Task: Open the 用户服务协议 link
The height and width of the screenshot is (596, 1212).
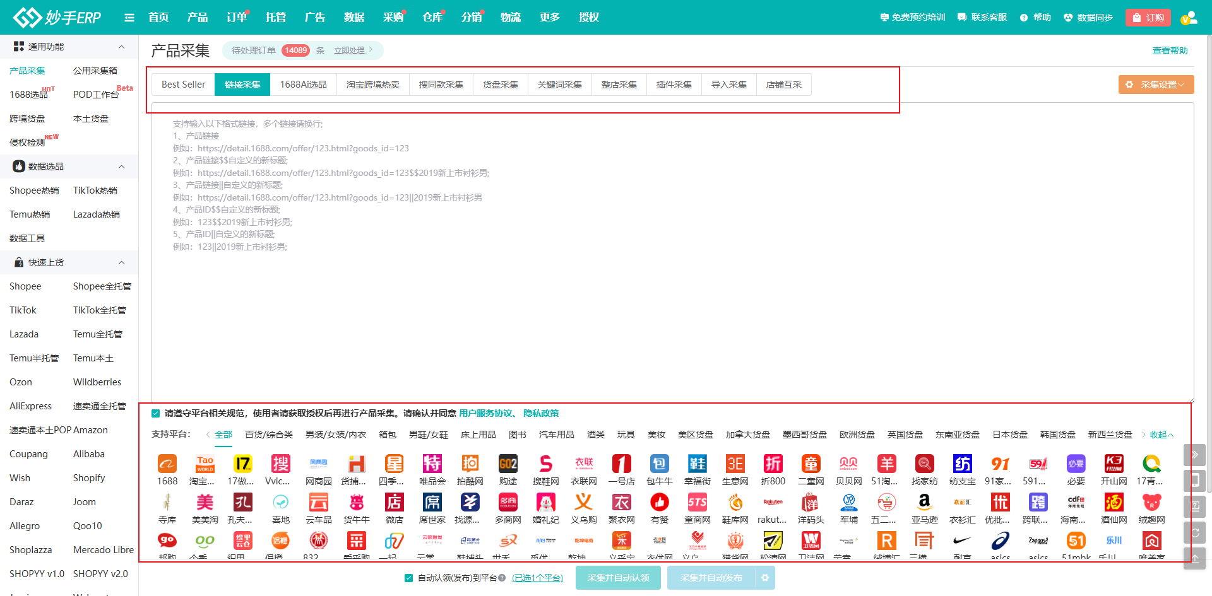Action: pyautogui.click(x=485, y=414)
